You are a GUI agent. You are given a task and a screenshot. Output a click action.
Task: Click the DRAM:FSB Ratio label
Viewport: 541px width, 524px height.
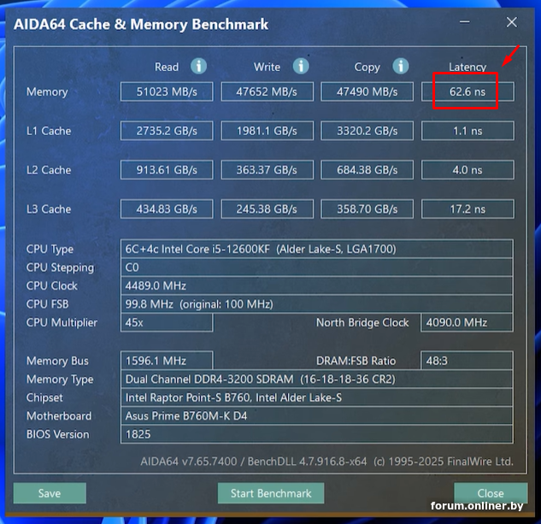tap(356, 361)
